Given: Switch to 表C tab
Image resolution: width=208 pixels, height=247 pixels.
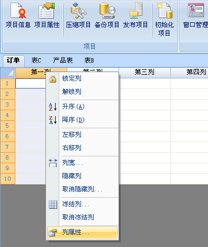Looking at the screenshot, I should (x=36, y=60).
